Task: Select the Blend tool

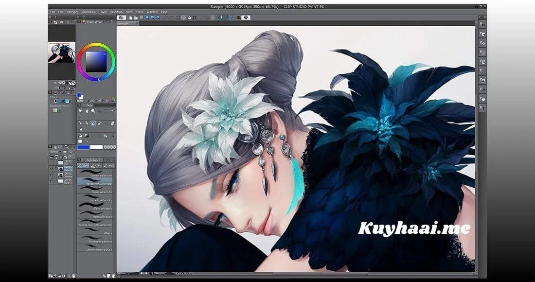Action: click(x=80, y=129)
